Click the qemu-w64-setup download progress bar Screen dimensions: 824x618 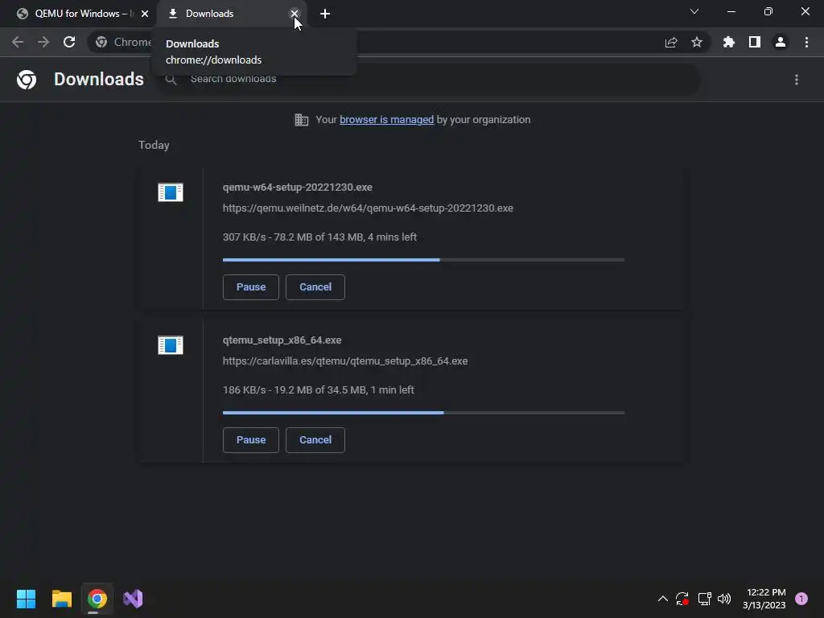click(x=423, y=260)
